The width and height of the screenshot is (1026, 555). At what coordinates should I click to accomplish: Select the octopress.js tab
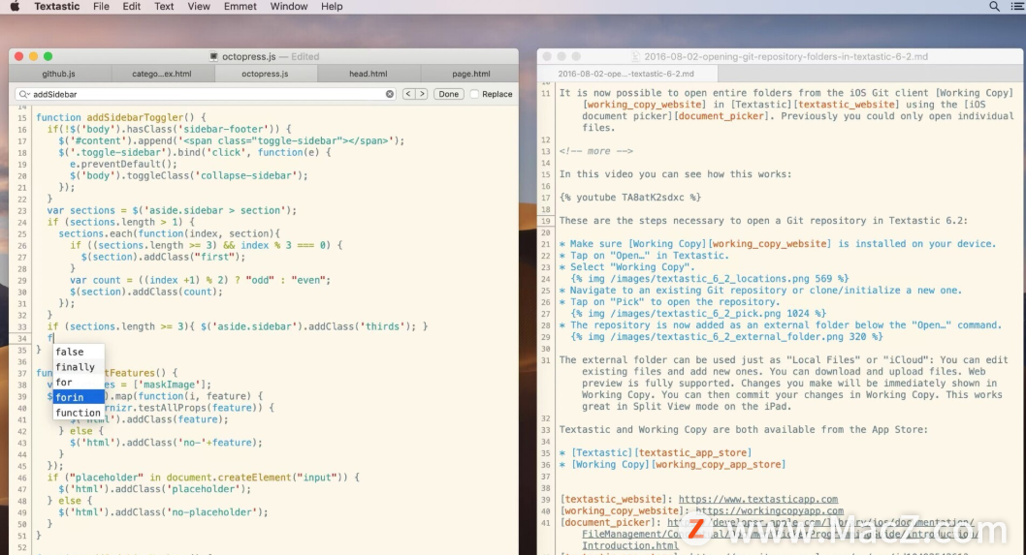(x=265, y=74)
